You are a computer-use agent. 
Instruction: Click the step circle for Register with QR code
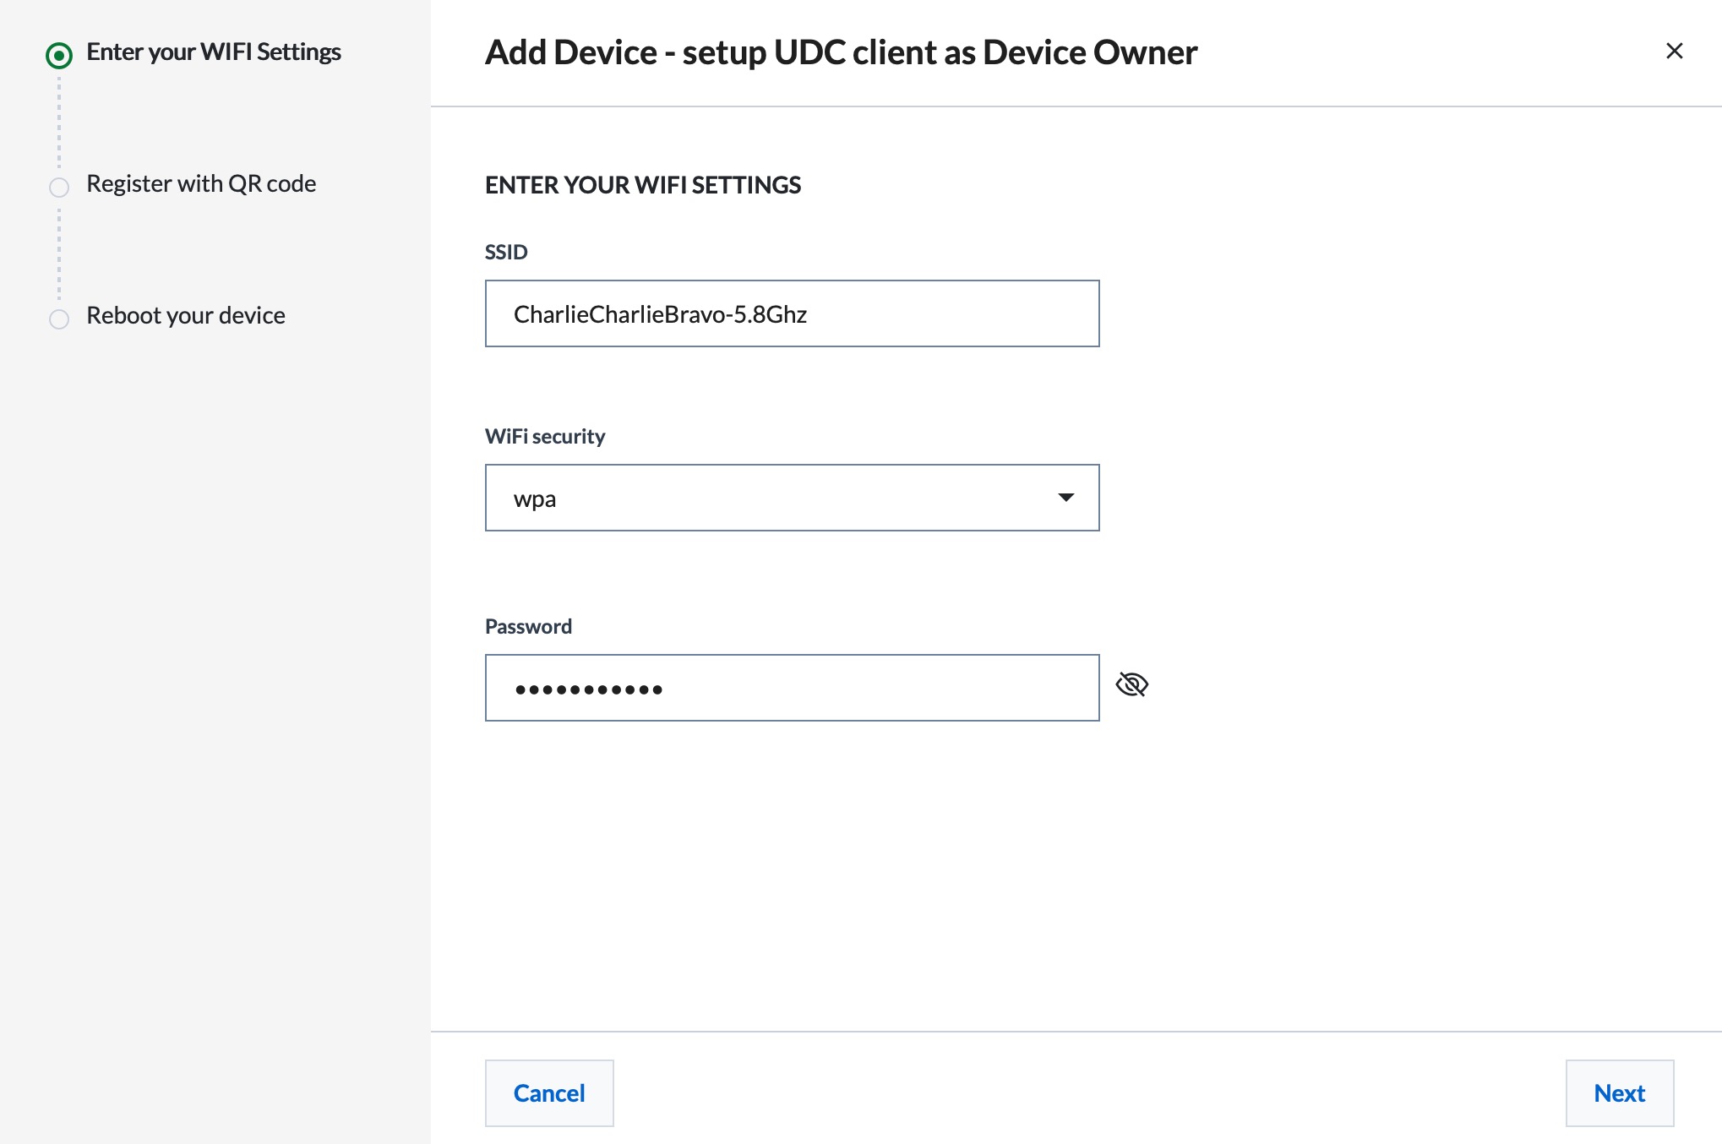tap(59, 187)
